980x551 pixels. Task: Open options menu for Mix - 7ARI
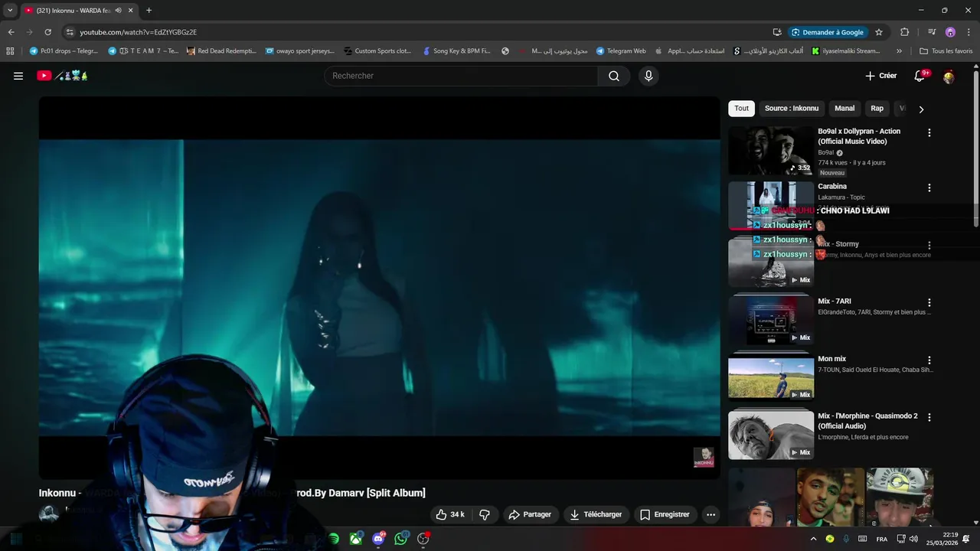(x=929, y=302)
